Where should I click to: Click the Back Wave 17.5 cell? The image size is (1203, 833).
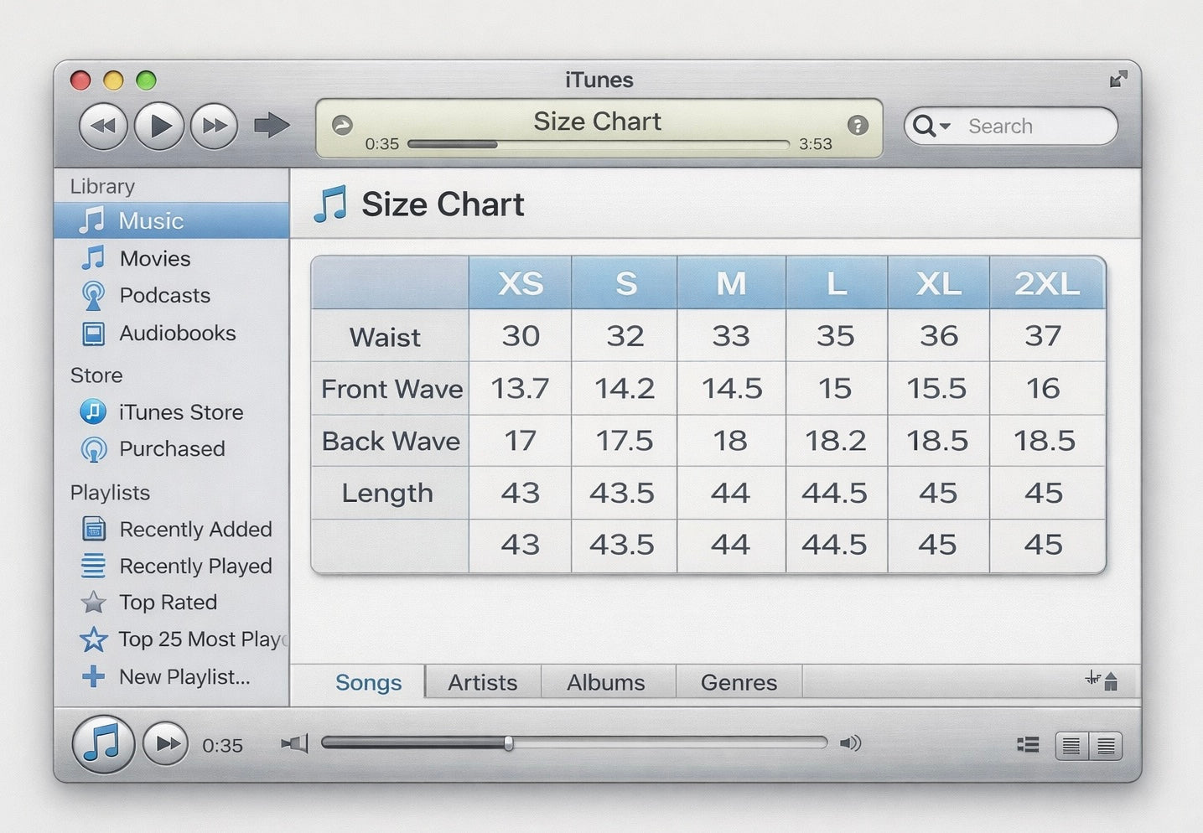click(x=625, y=441)
